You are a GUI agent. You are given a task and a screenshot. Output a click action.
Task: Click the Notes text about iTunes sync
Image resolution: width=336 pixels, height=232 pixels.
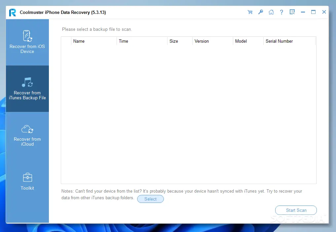[x=181, y=194]
